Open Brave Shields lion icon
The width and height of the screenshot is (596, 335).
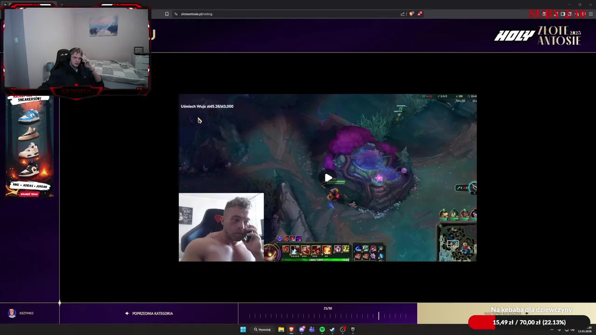pyautogui.click(x=411, y=14)
